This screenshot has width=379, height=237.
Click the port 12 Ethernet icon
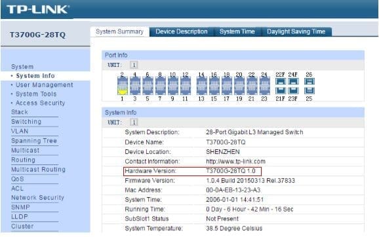tap(186, 82)
